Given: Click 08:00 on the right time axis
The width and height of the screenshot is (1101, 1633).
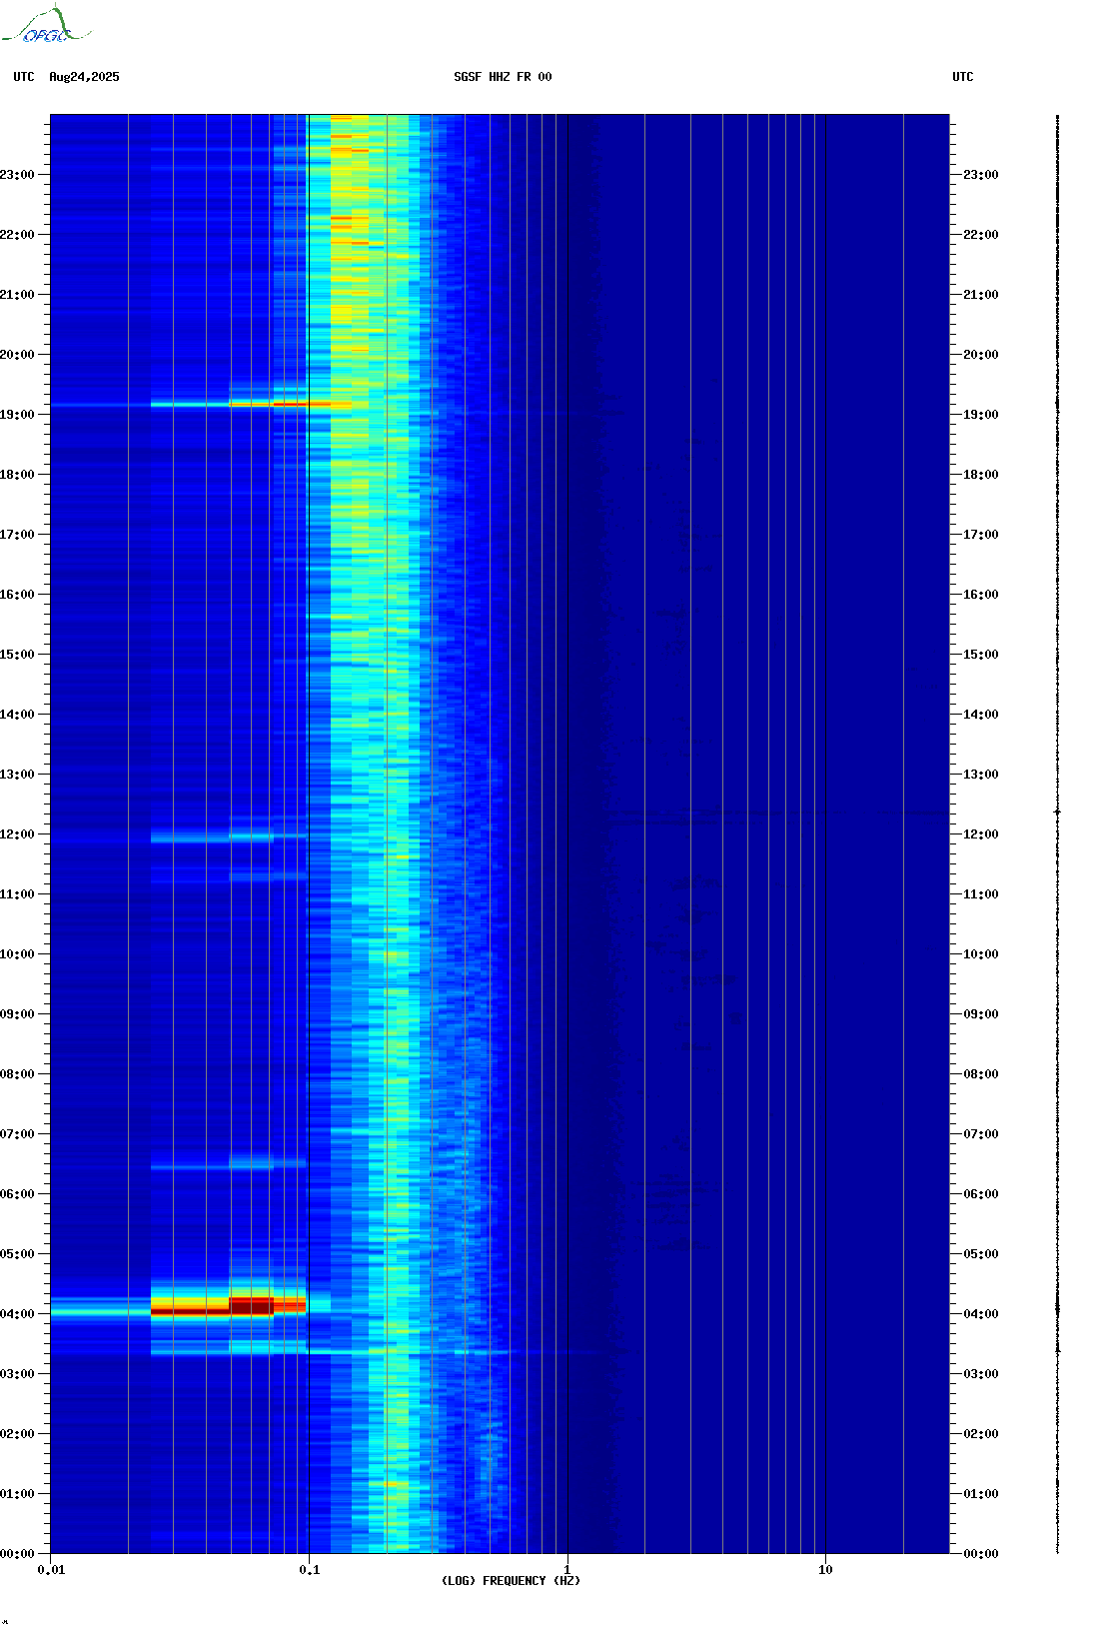Looking at the screenshot, I should (x=981, y=1074).
